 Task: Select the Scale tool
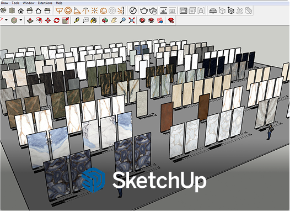coord(66,20)
